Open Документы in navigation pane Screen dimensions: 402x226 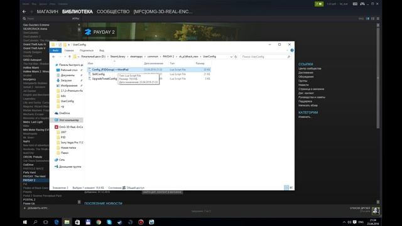[x=67, y=75]
